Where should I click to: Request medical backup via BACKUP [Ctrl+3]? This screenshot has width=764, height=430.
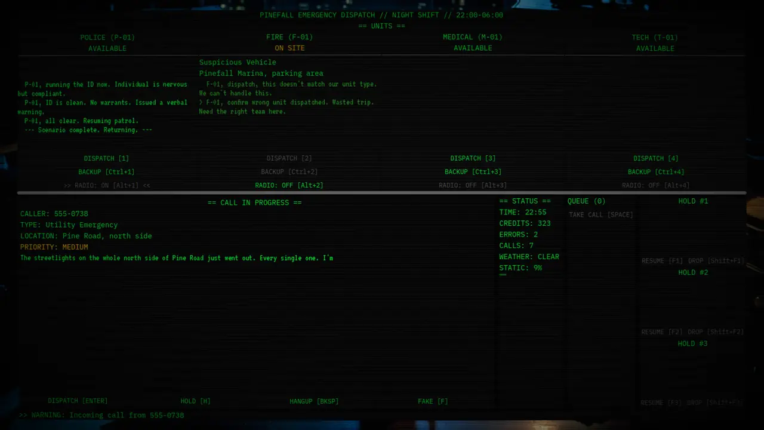coord(473,172)
